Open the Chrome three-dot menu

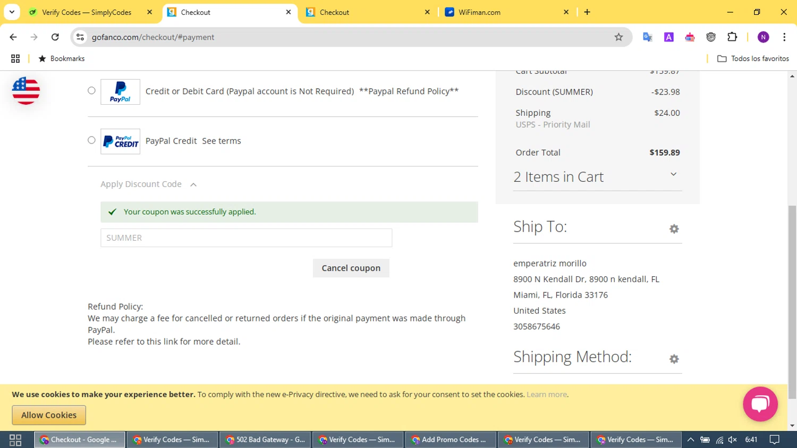(x=784, y=37)
